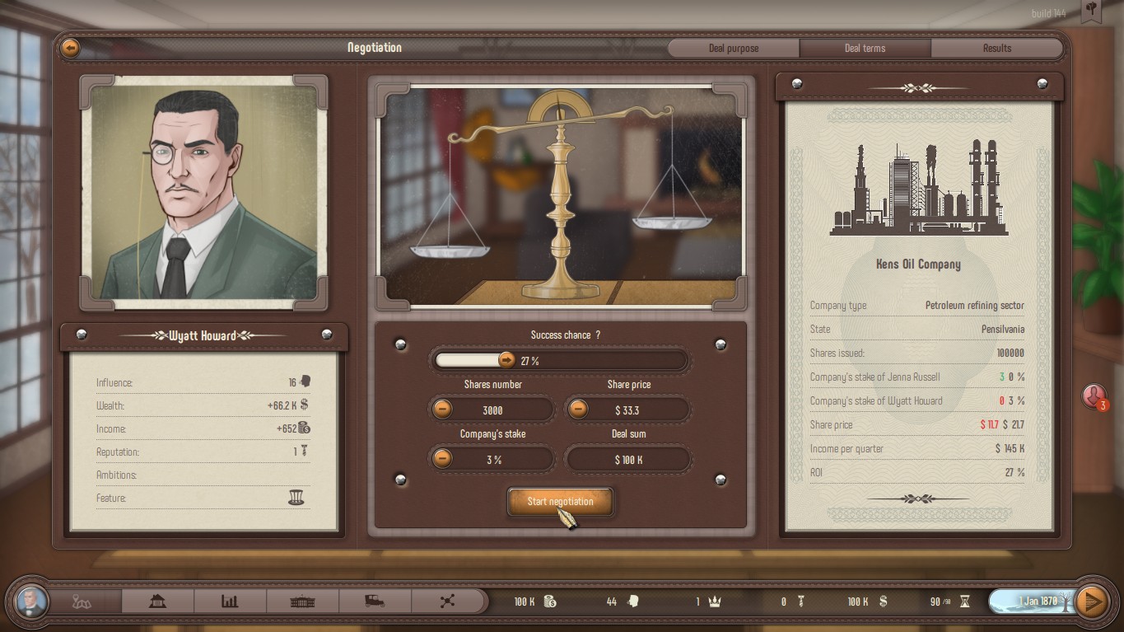Decrease Share price with the minus control
Image resolution: width=1124 pixels, height=632 pixels.
pos(581,410)
